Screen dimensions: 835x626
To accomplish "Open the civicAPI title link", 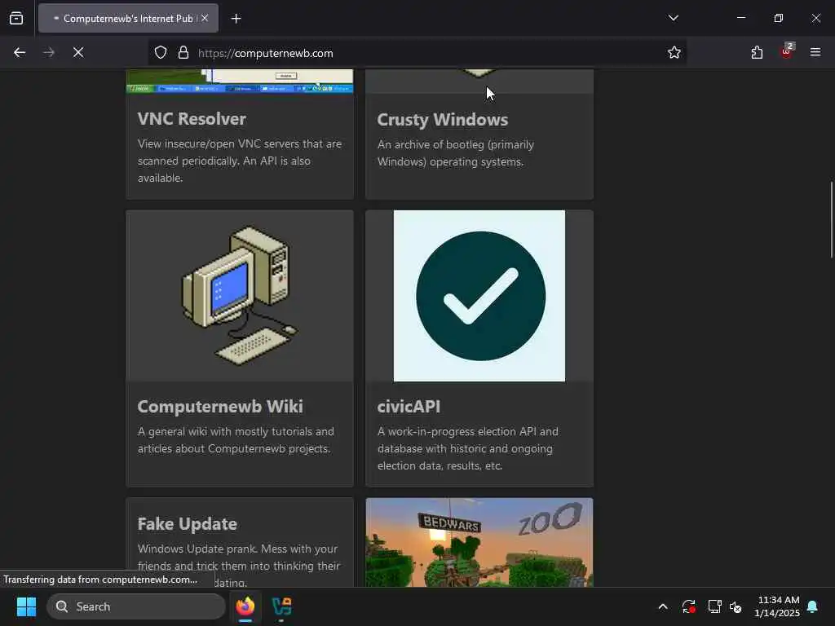I will point(409,407).
